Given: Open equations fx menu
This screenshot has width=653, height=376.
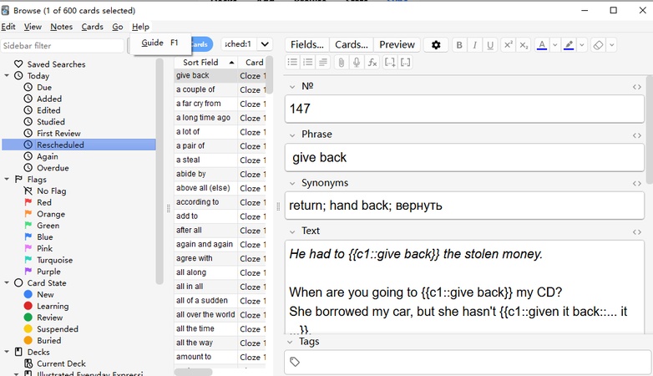Looking at the screenshot, I should [372, 63].
